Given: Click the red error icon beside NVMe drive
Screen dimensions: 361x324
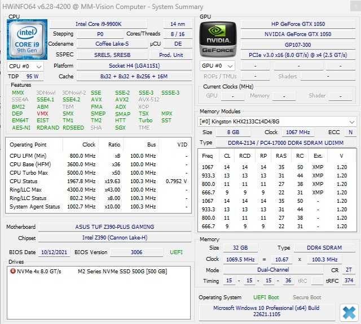Looking at the screenshot, I should [x=13, y=271].
